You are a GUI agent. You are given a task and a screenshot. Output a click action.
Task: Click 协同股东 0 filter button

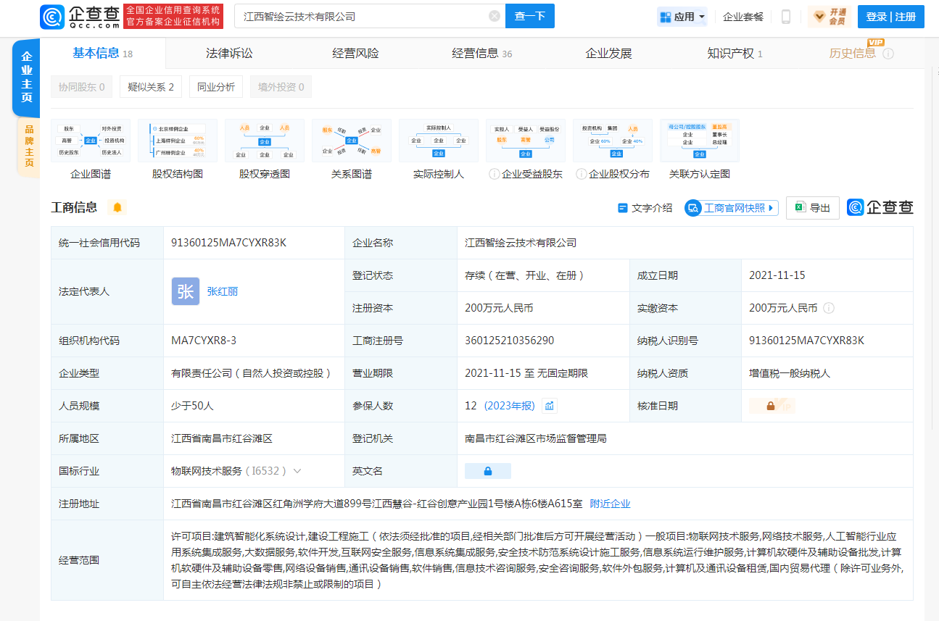coord(82,87)
